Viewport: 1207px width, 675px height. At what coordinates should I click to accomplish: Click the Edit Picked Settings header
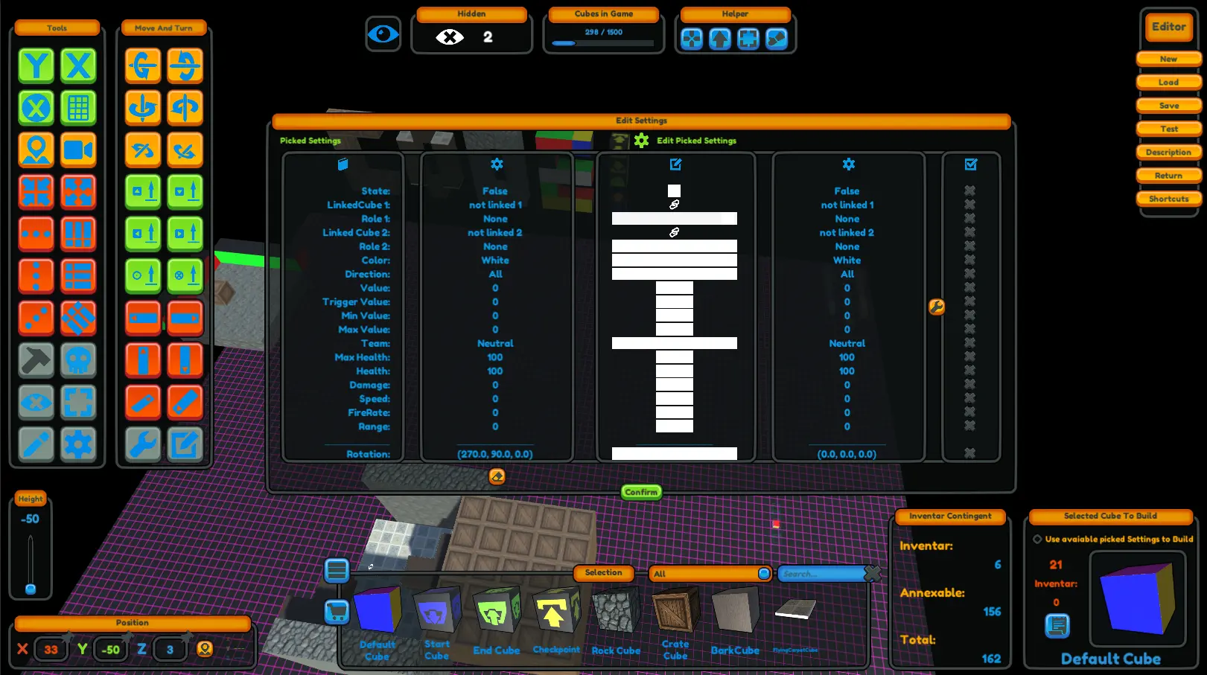point(696,141)
